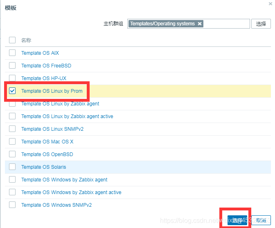
Task: Open the Template OS OpenBSD link
Action: (x=47, y=154)
